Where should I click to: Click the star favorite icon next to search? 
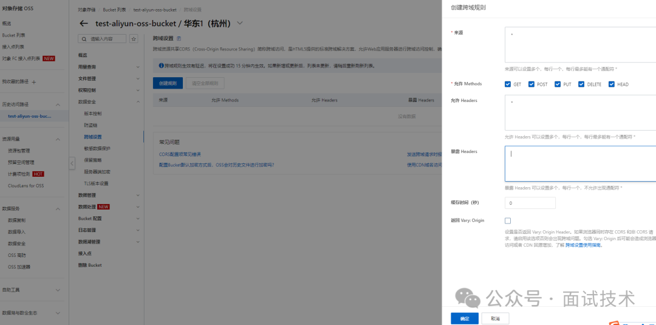(x=134, y=39)
